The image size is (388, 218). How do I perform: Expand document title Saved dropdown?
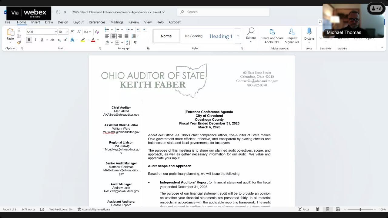(163, 12)
